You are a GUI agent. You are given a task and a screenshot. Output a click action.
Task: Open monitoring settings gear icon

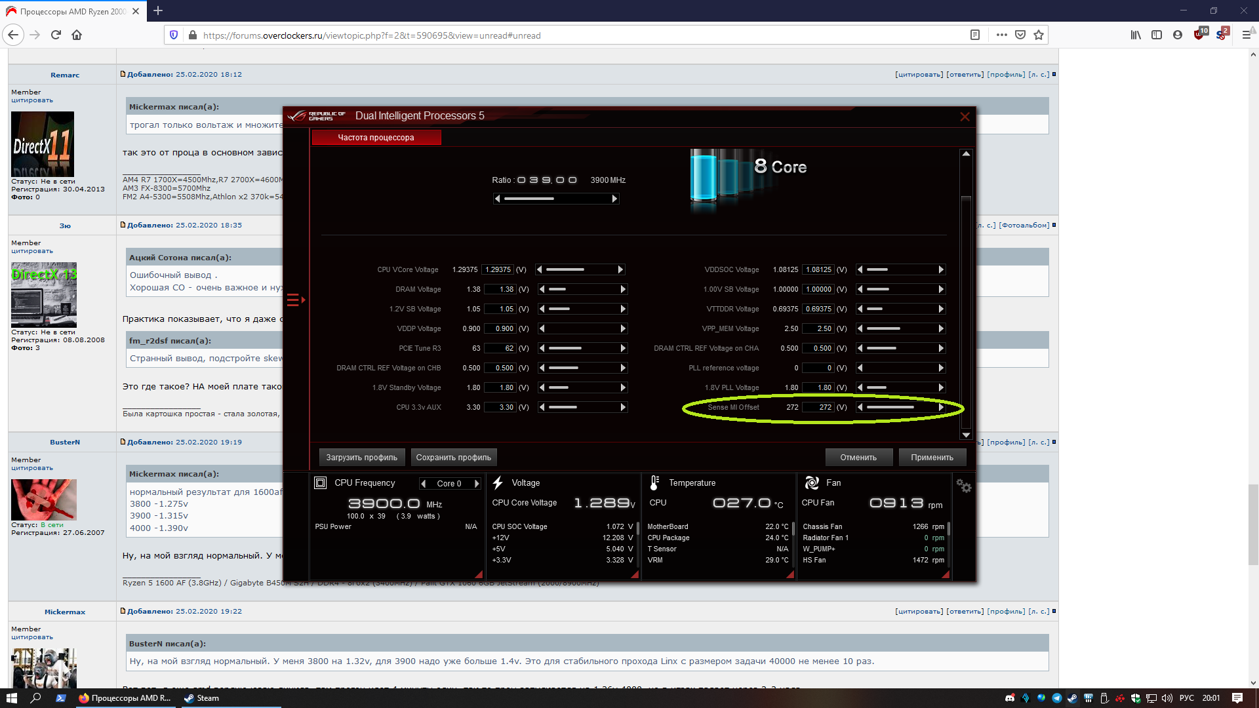pyautogui.click(x=963, y=486)
